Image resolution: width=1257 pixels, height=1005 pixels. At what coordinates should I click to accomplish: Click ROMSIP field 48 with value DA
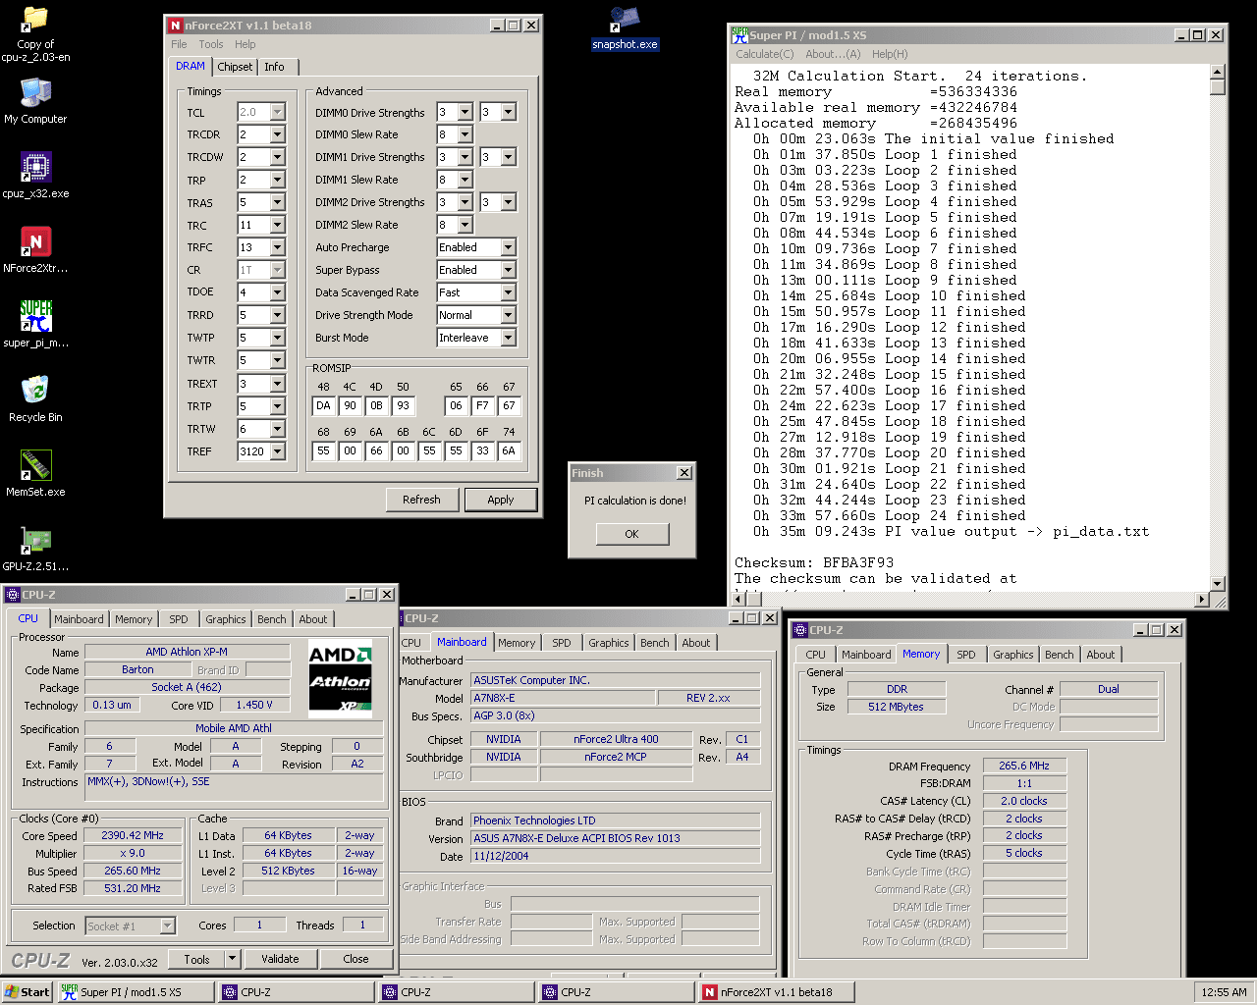[323, 405]
